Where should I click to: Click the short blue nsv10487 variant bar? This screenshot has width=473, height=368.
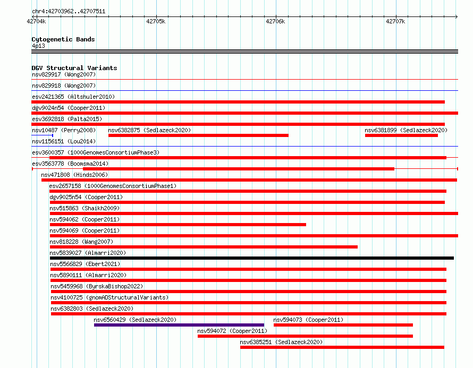(42, 135)
